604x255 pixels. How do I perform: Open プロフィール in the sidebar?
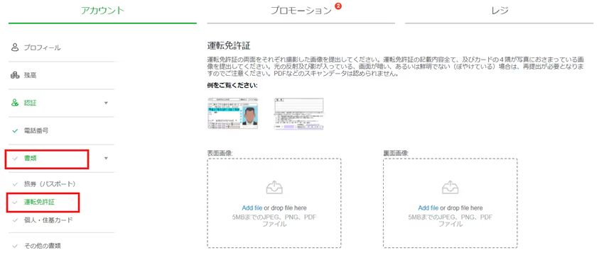point(43,48)
